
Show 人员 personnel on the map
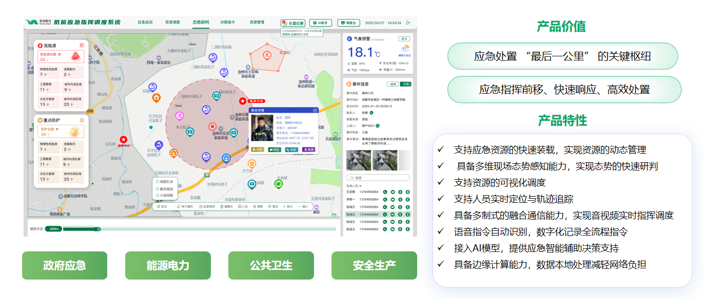click(x=243, y=206)
